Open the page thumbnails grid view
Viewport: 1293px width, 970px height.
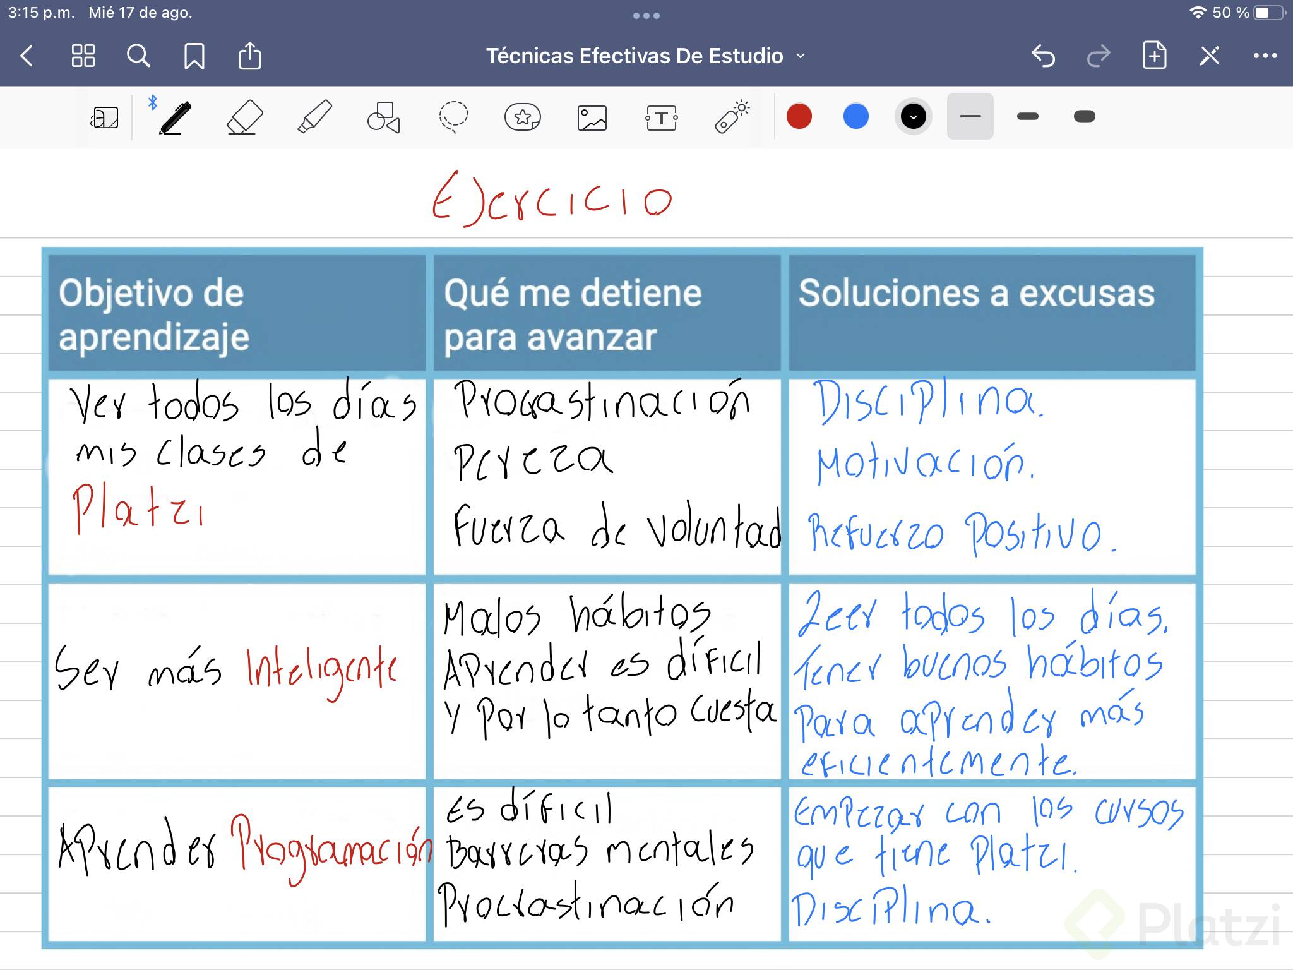coord(83,56)
